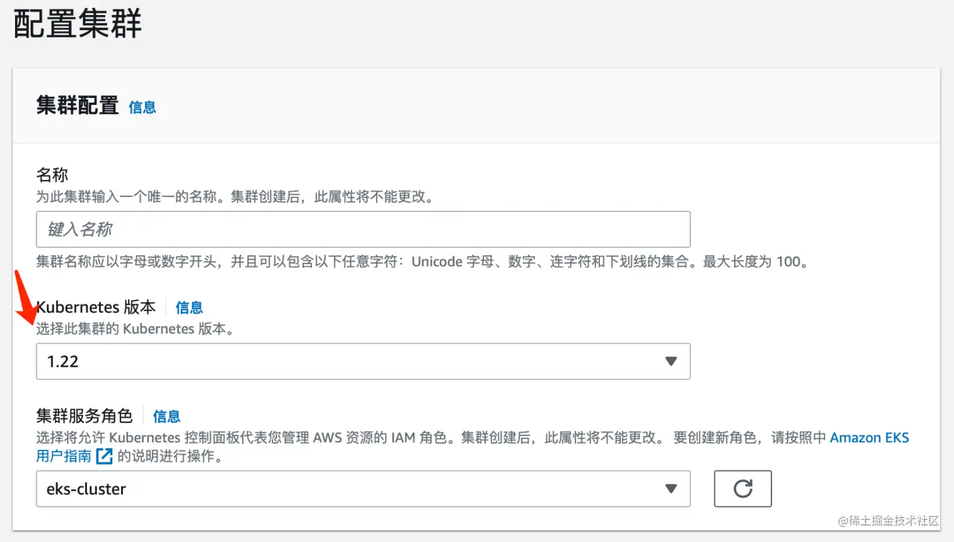The width and height of the screenshot is (954, 542).
Task: Open the 信息 link beside Kubernetes 版本
Action: click(x=189, y=308)
